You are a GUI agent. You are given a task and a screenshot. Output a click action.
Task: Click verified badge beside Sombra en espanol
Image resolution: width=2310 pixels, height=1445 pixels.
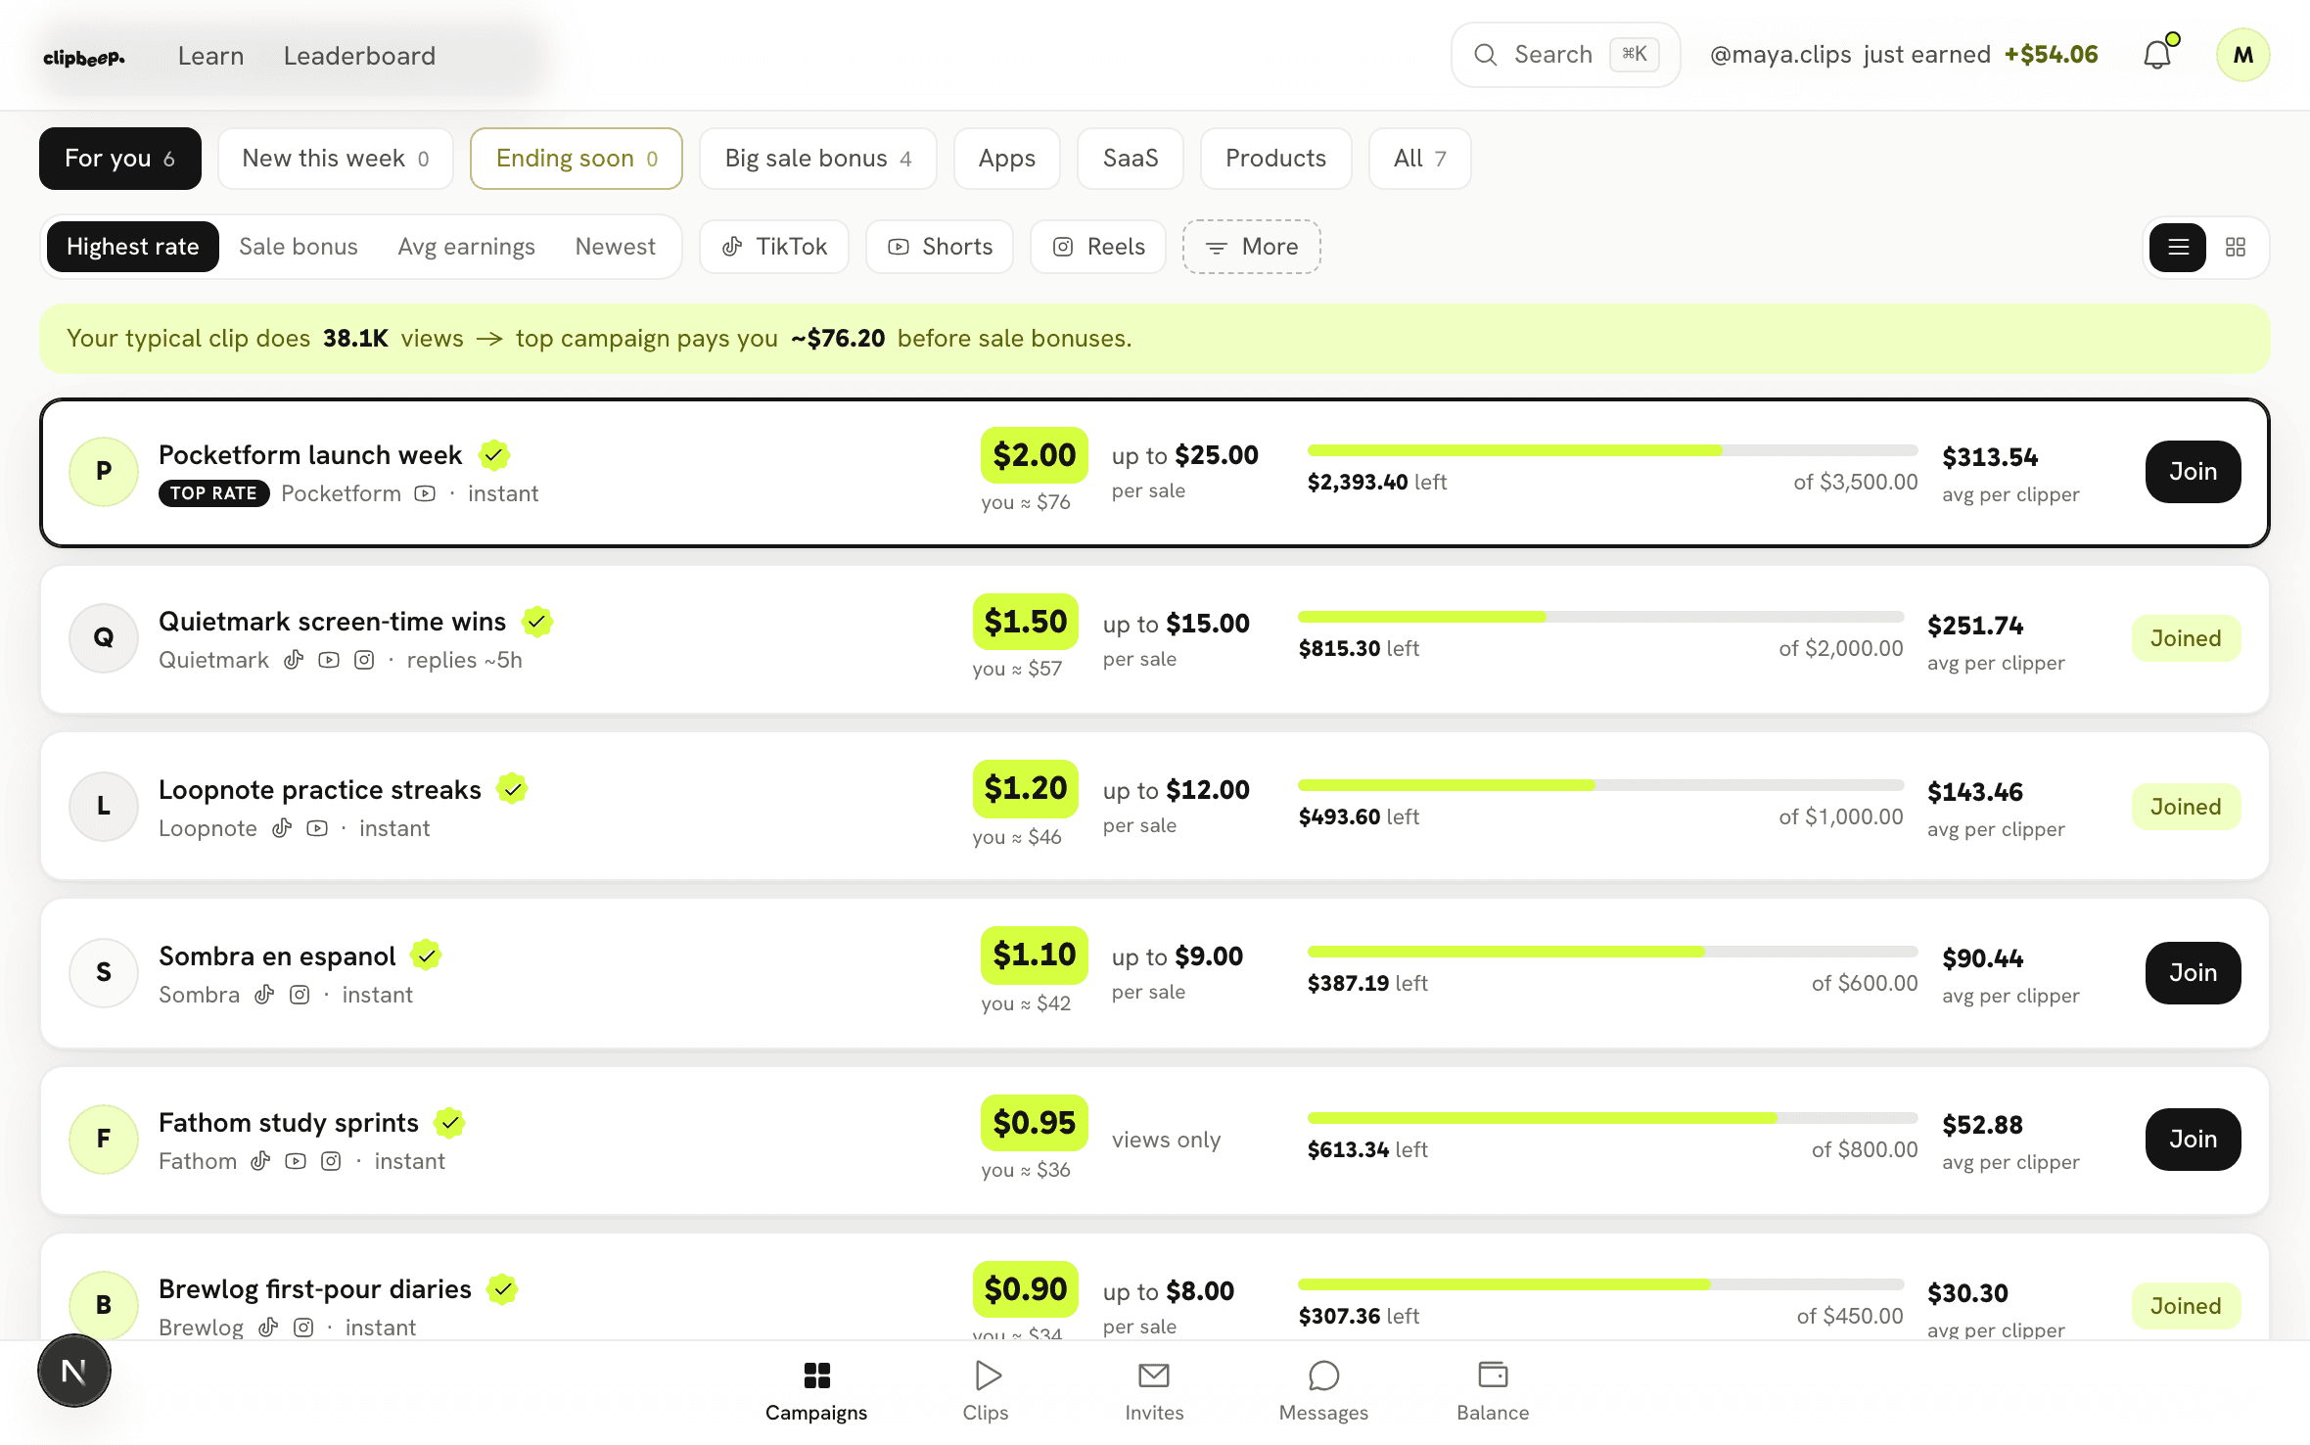(x=426, y=955)
